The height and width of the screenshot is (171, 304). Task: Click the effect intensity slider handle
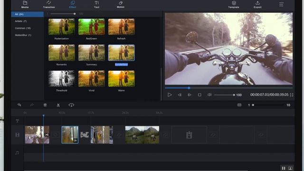point(75,14)
